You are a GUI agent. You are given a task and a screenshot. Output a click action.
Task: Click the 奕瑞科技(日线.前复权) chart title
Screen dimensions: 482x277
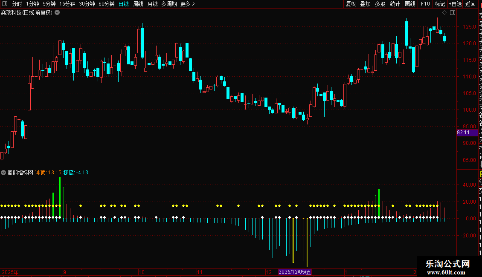click(27, 13)
